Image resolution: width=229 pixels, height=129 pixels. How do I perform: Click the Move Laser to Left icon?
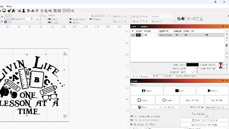click(189, 19)
